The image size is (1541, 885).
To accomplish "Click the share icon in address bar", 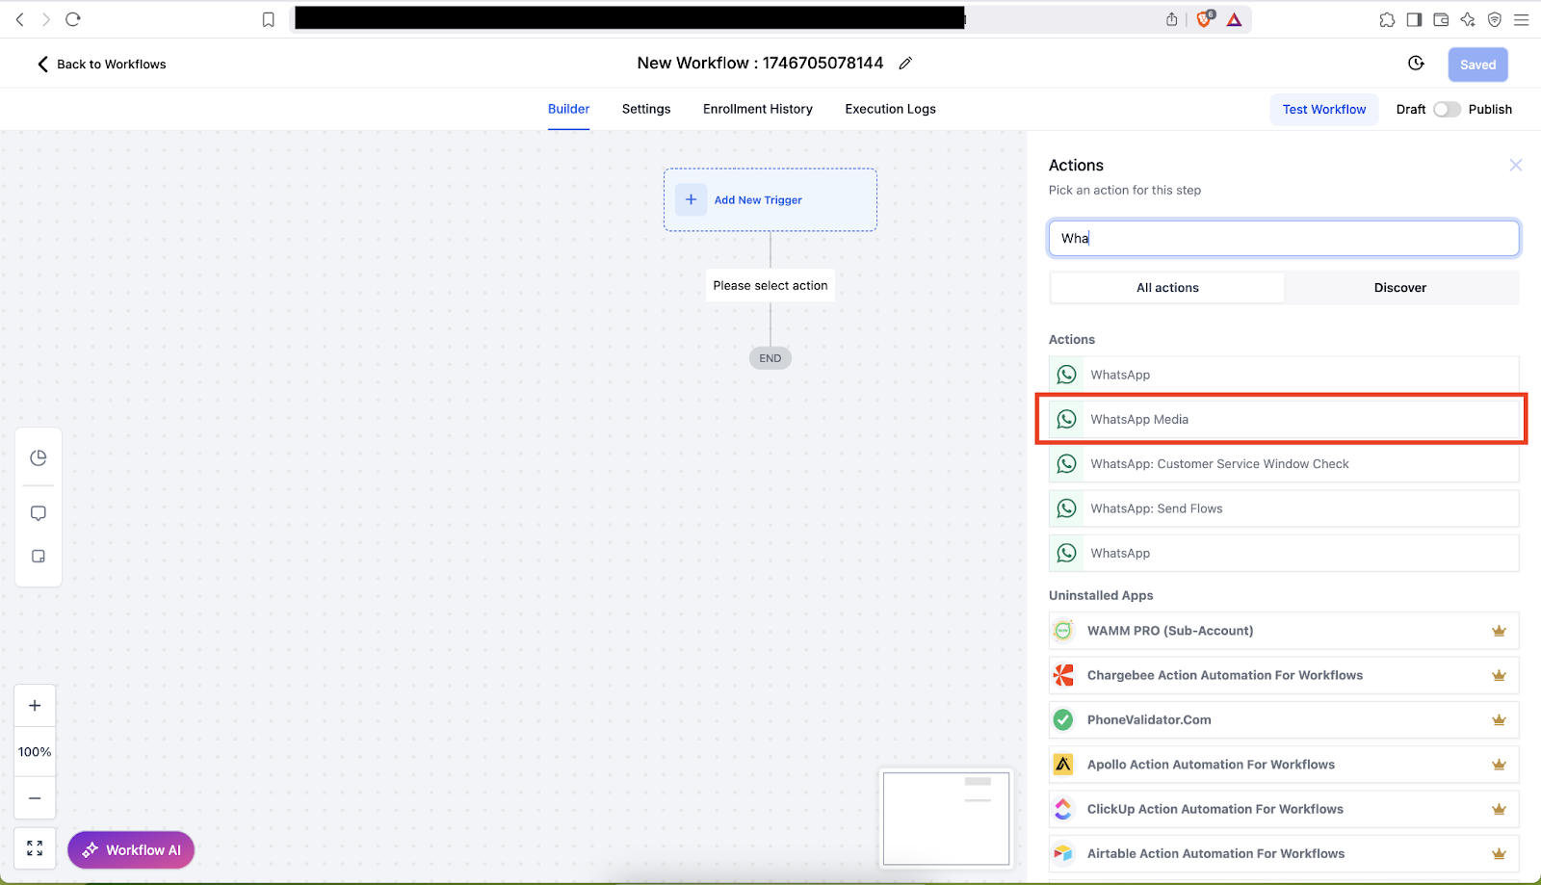I will tap(1172, 19).
